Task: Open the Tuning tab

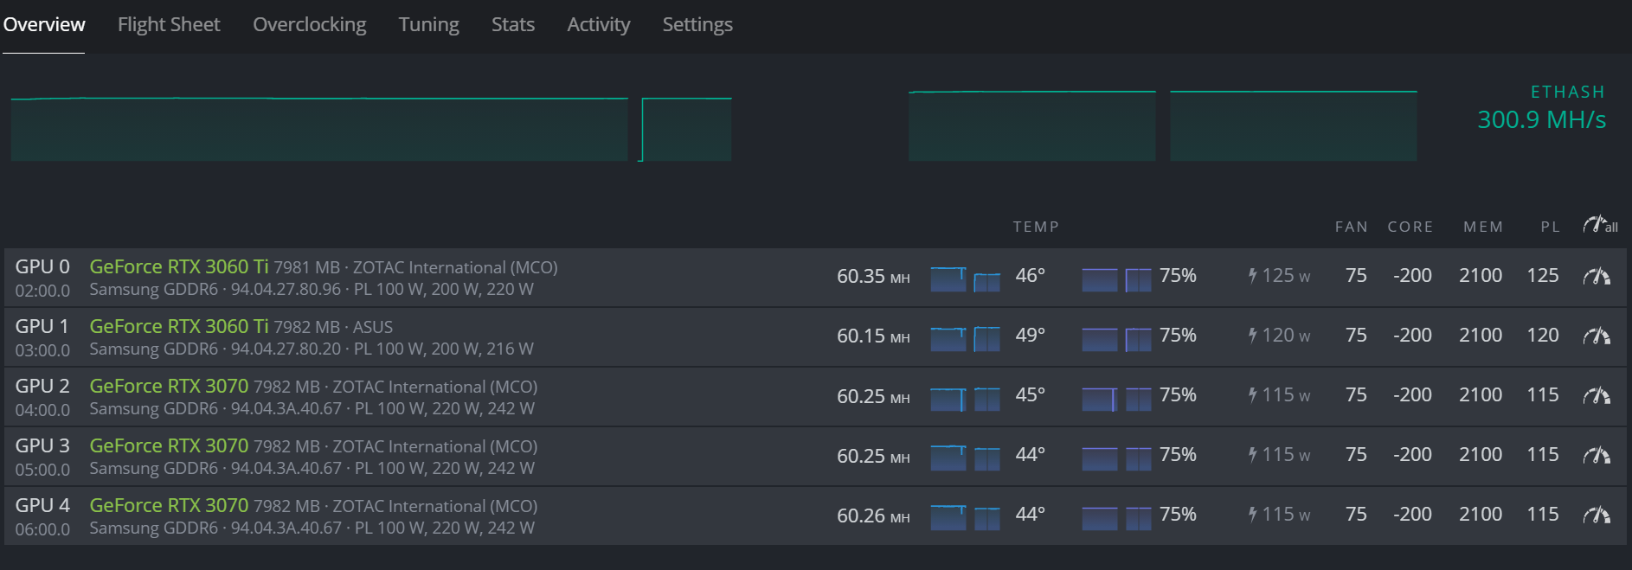Action: [428, 24]
